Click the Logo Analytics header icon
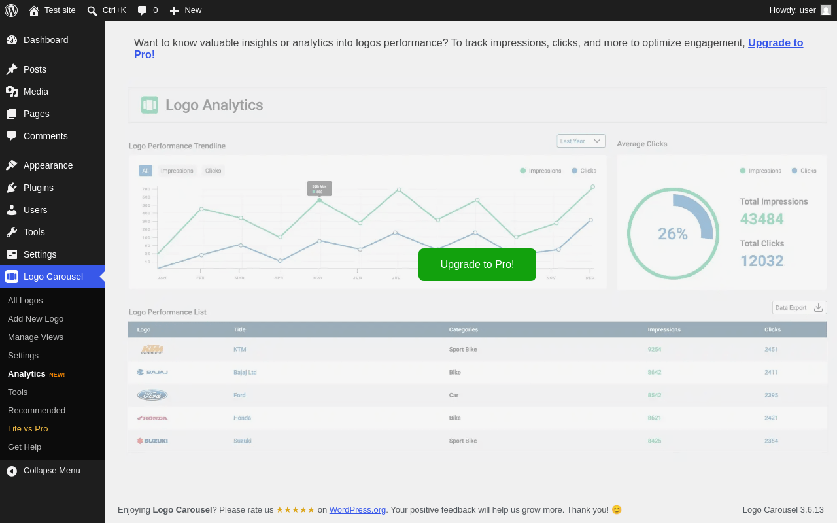The height and width of the screenshot is (523, 837). click(150, 105)
